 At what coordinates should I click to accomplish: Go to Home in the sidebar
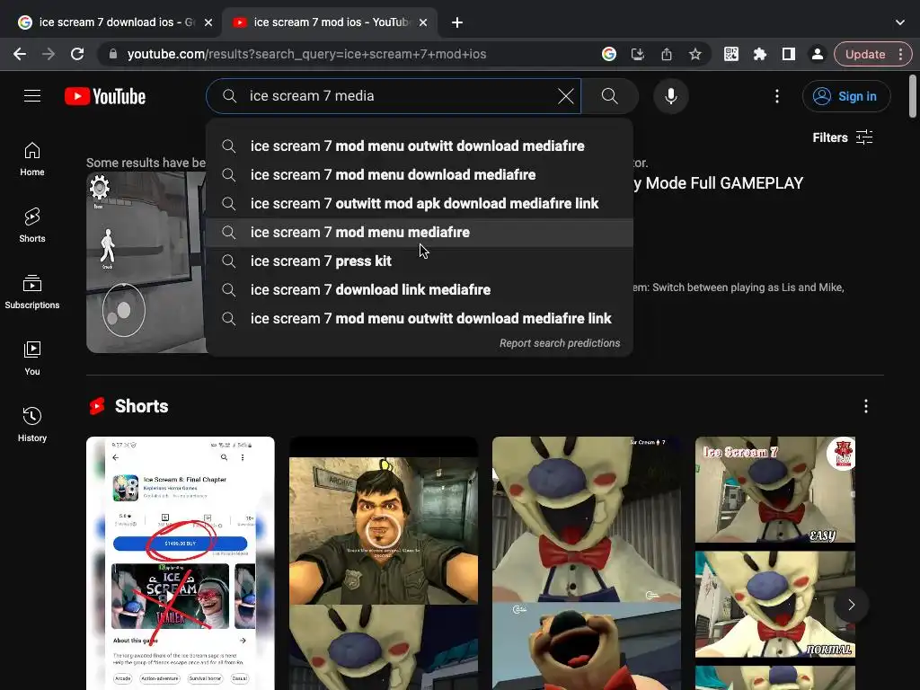point(32,159)
